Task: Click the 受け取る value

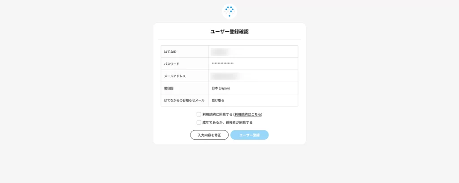Action: coord(218,100)
